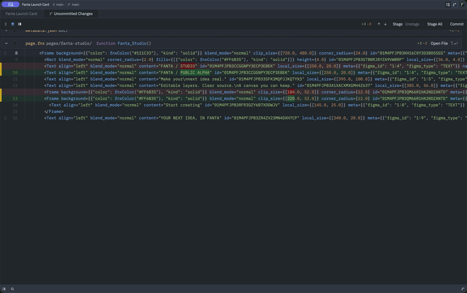Click highlighted added text PUBLIC ALPHA
Image resolution: width=467 pixels, height=293 pixels.
click(x=195, y=73)
